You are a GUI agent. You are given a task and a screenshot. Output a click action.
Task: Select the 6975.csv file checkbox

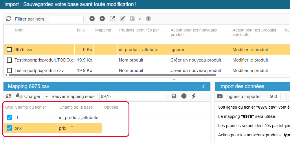9,50
